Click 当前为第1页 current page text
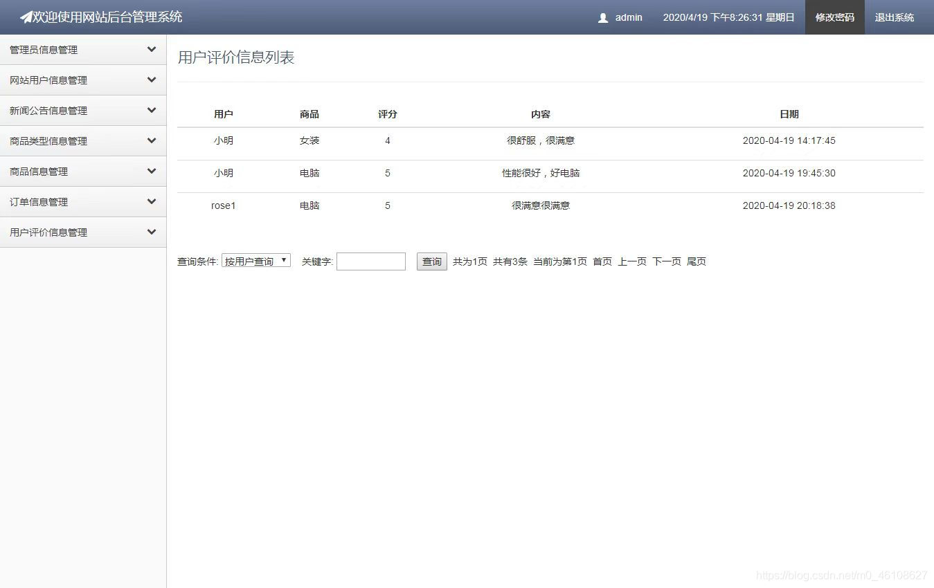This screenshot has width=934, height=588. 560,261
